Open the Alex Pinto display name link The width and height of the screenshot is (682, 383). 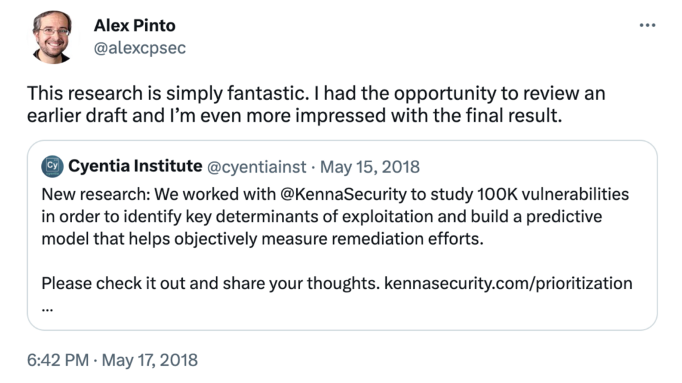click(134, 26)
